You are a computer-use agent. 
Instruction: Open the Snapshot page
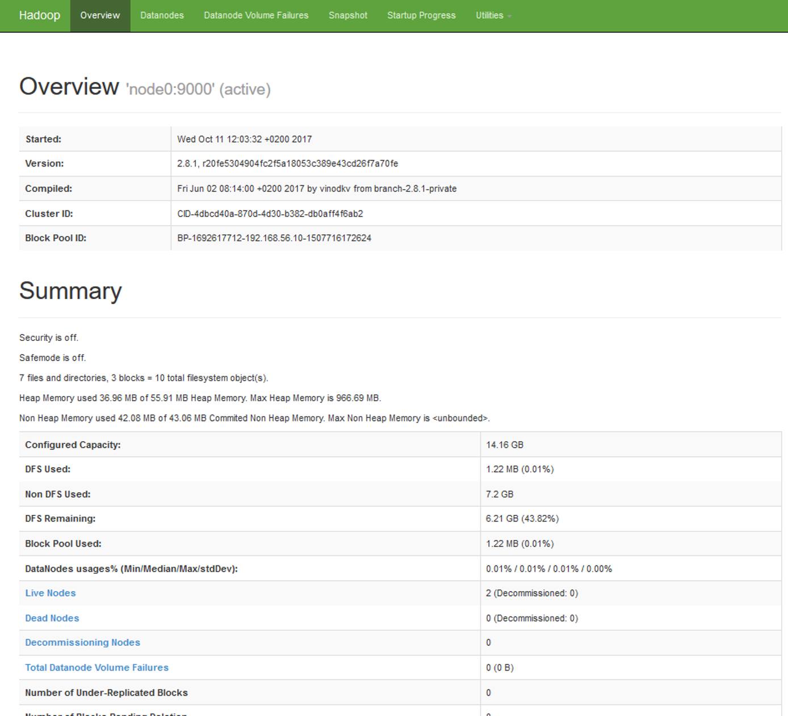point(347,15)
